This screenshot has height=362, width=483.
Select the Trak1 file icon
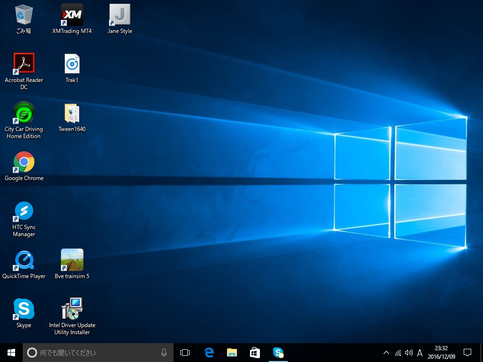[x=72, y=64]
